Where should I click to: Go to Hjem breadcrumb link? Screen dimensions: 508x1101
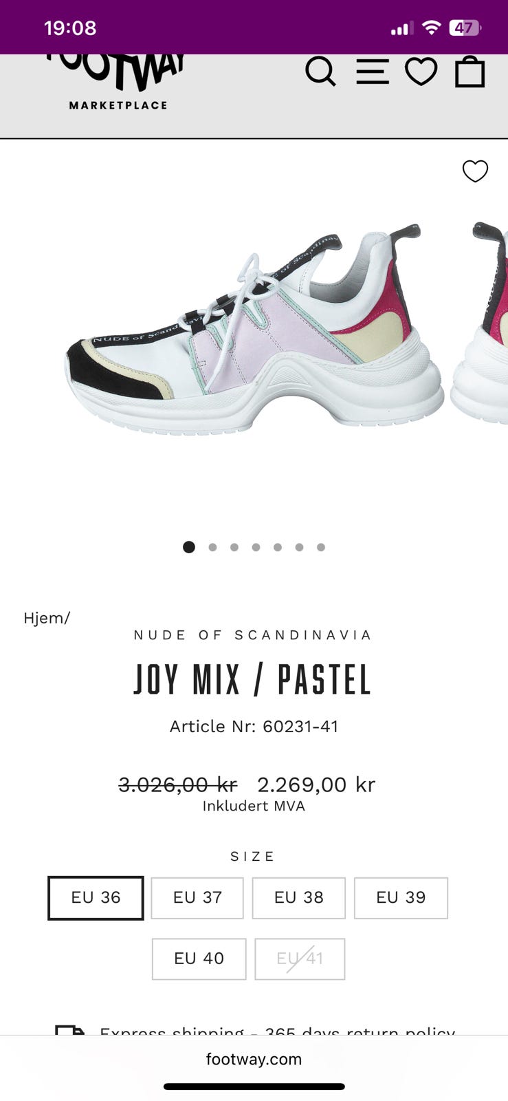pos(47,618)
